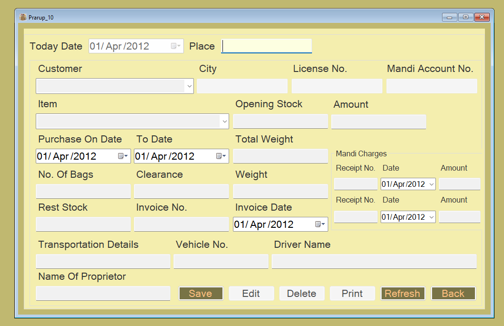
Task: Focus the Clearance input field
Action: (x=181, y=191)
